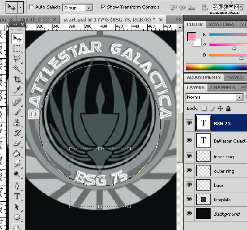Hide the template layer
Image resolution: width=247 pixels, height=230 pixels.
pos(190,199)
